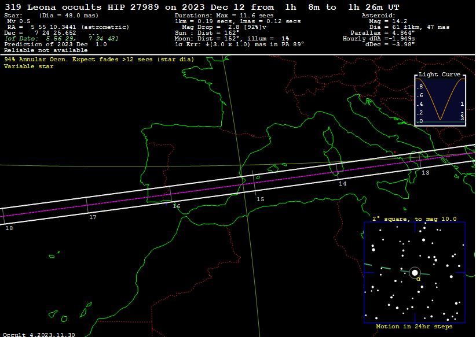Click time marker 14 on the path
The height and width of the screenshot is (337, 476).
coord(343,183)
